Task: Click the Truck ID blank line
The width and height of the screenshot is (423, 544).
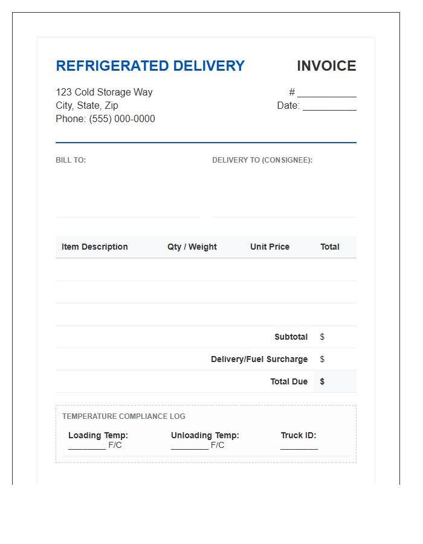Action: [x=299, y=446]
